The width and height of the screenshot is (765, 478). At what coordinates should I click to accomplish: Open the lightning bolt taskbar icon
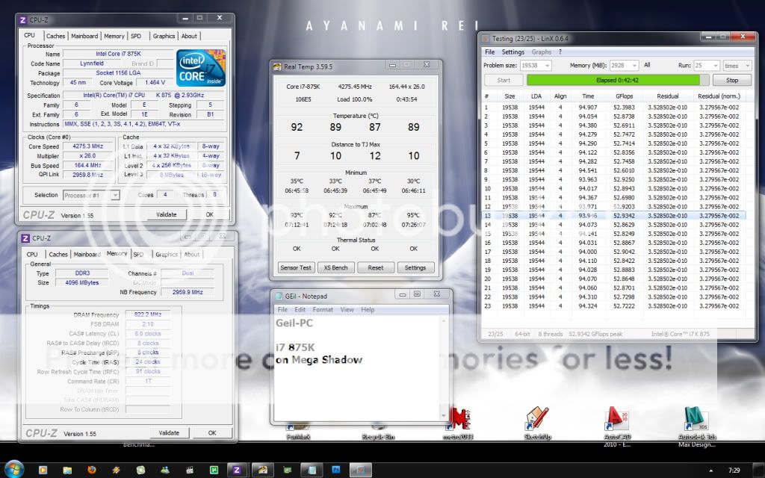[x=116, y=471]
